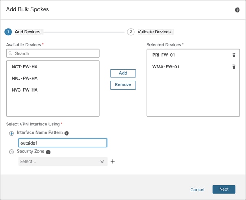Click the Cancel link
246x200 pixels.
(x=197, y=189)
